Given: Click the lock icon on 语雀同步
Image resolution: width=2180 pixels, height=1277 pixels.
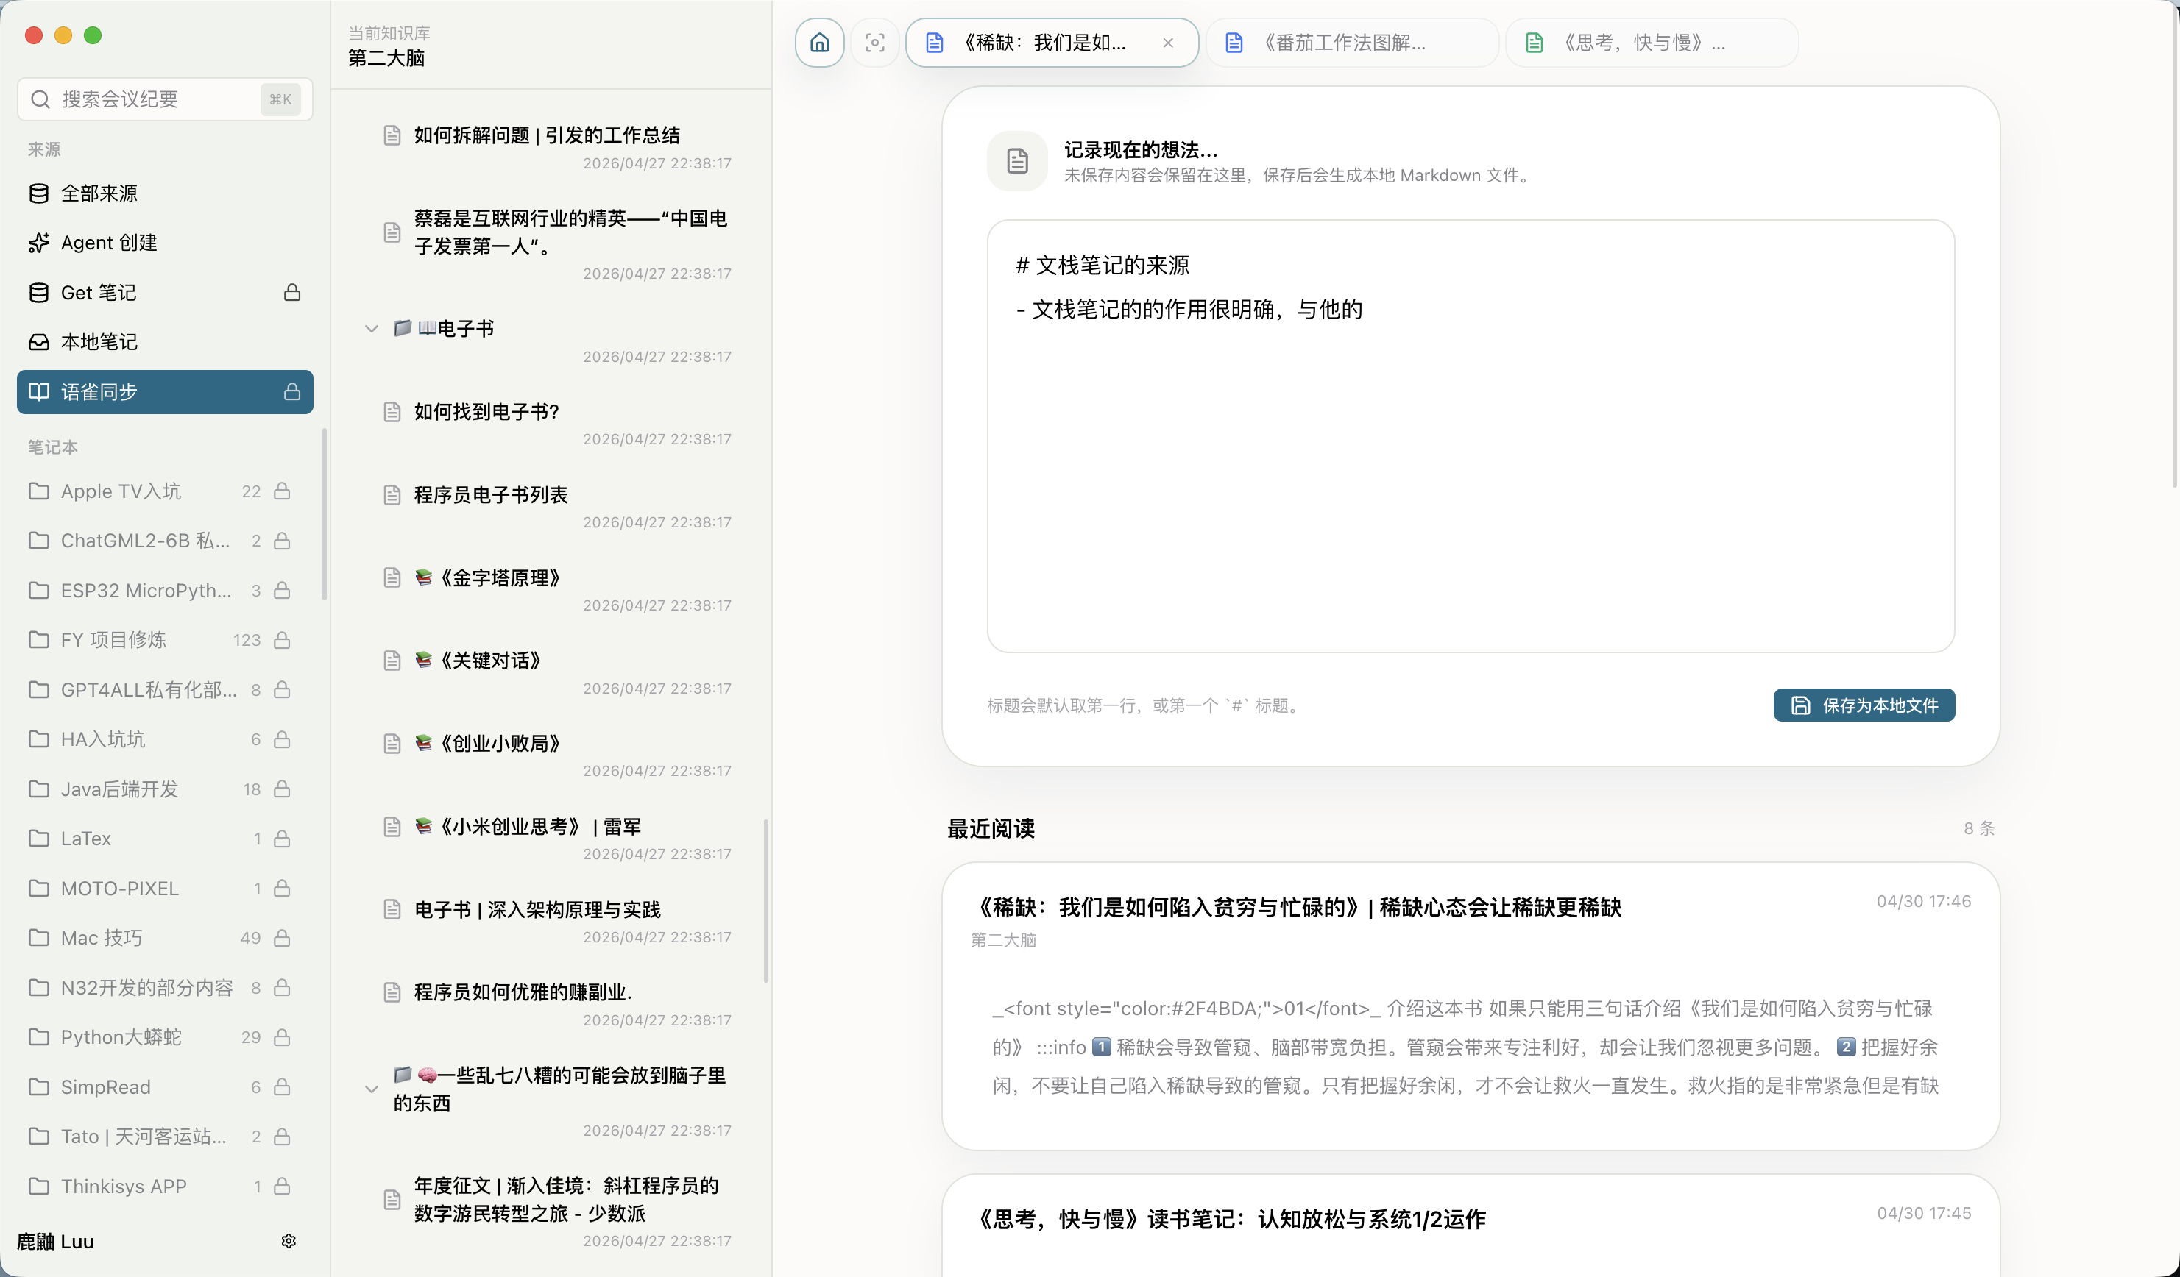Looking at the screenshot, I should coord(291,391).
